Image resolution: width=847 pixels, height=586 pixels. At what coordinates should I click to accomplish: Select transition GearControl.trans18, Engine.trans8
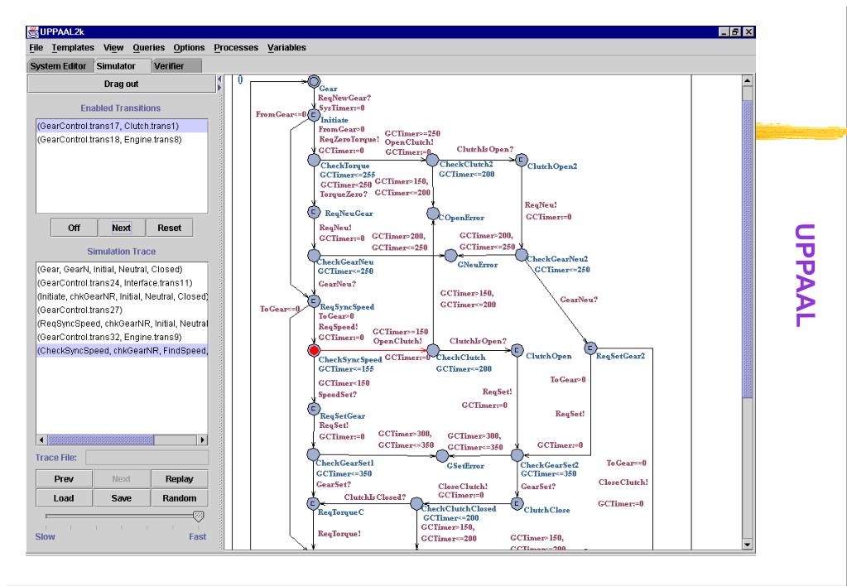click(x=122, y=139)
